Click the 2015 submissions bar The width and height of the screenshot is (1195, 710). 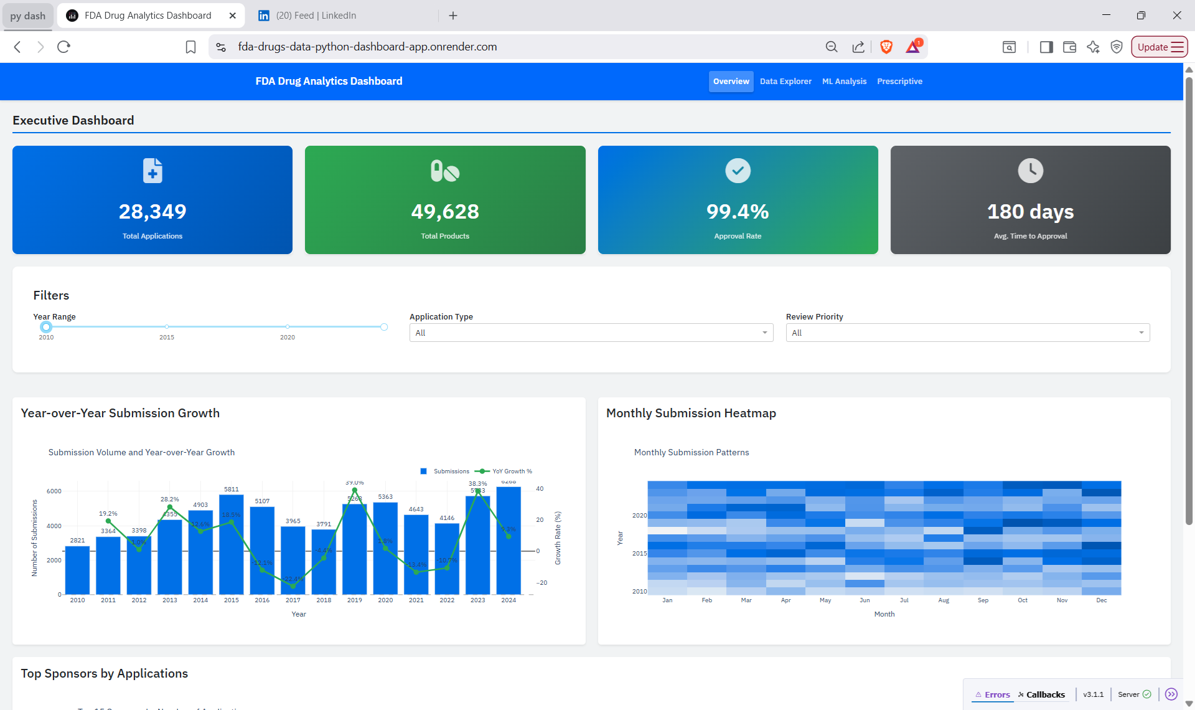(x=232, y=544)
